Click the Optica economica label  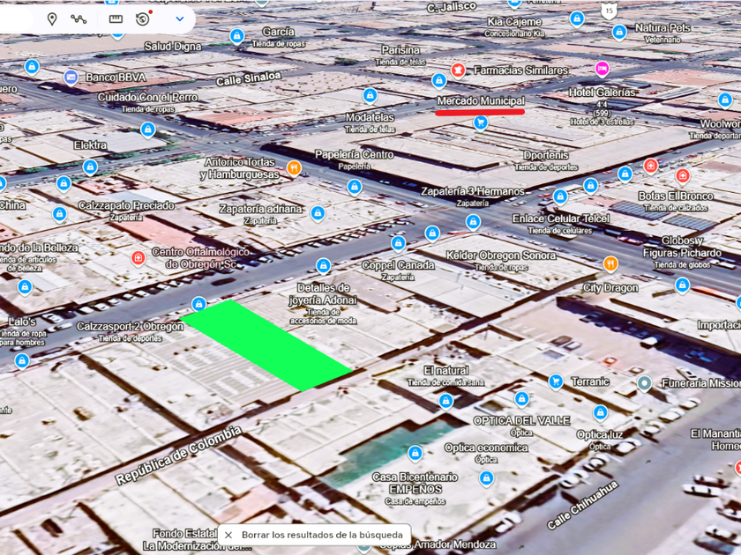(x=486, y=448)
